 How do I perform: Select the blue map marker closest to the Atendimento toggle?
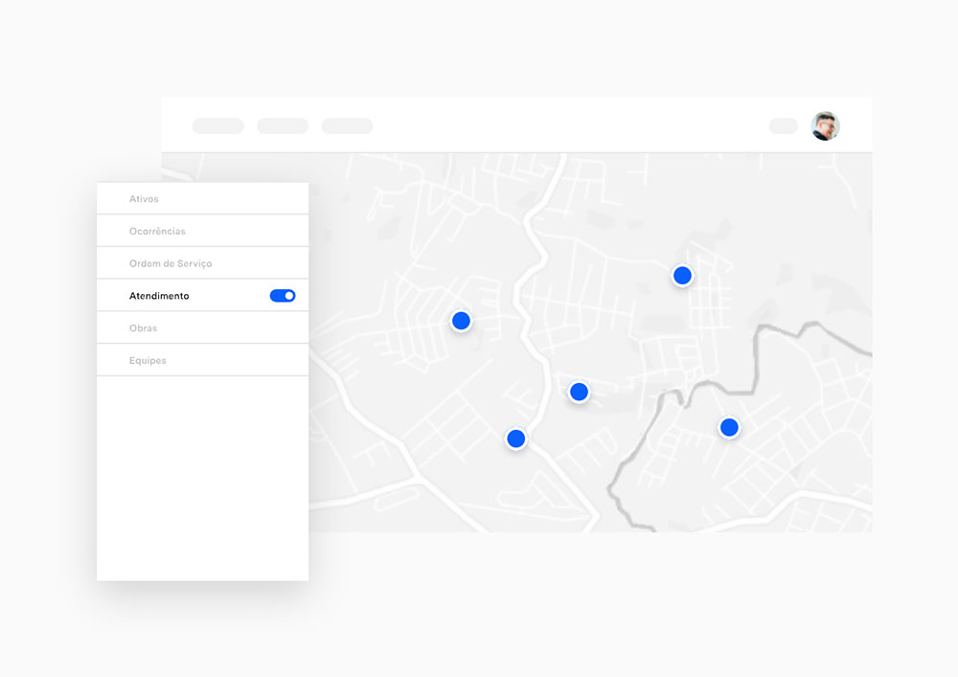coord(462,321)
